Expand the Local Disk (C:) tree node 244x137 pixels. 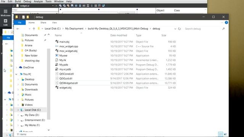[18, 110]
